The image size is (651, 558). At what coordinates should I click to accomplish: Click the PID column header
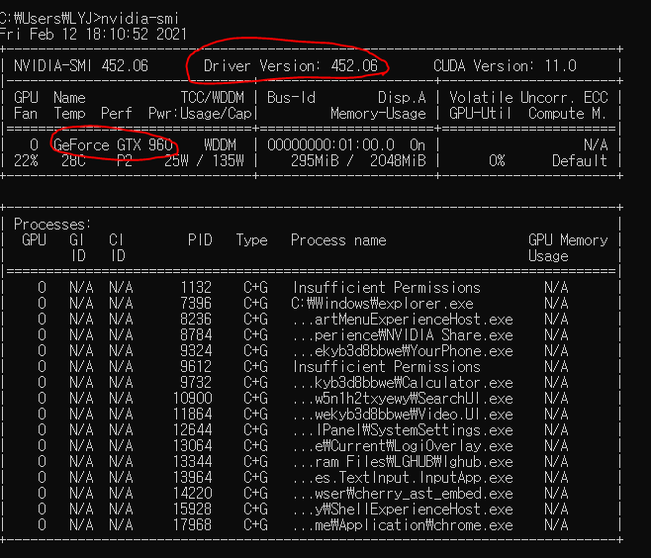pyautogui.click(x=200, y=240)
